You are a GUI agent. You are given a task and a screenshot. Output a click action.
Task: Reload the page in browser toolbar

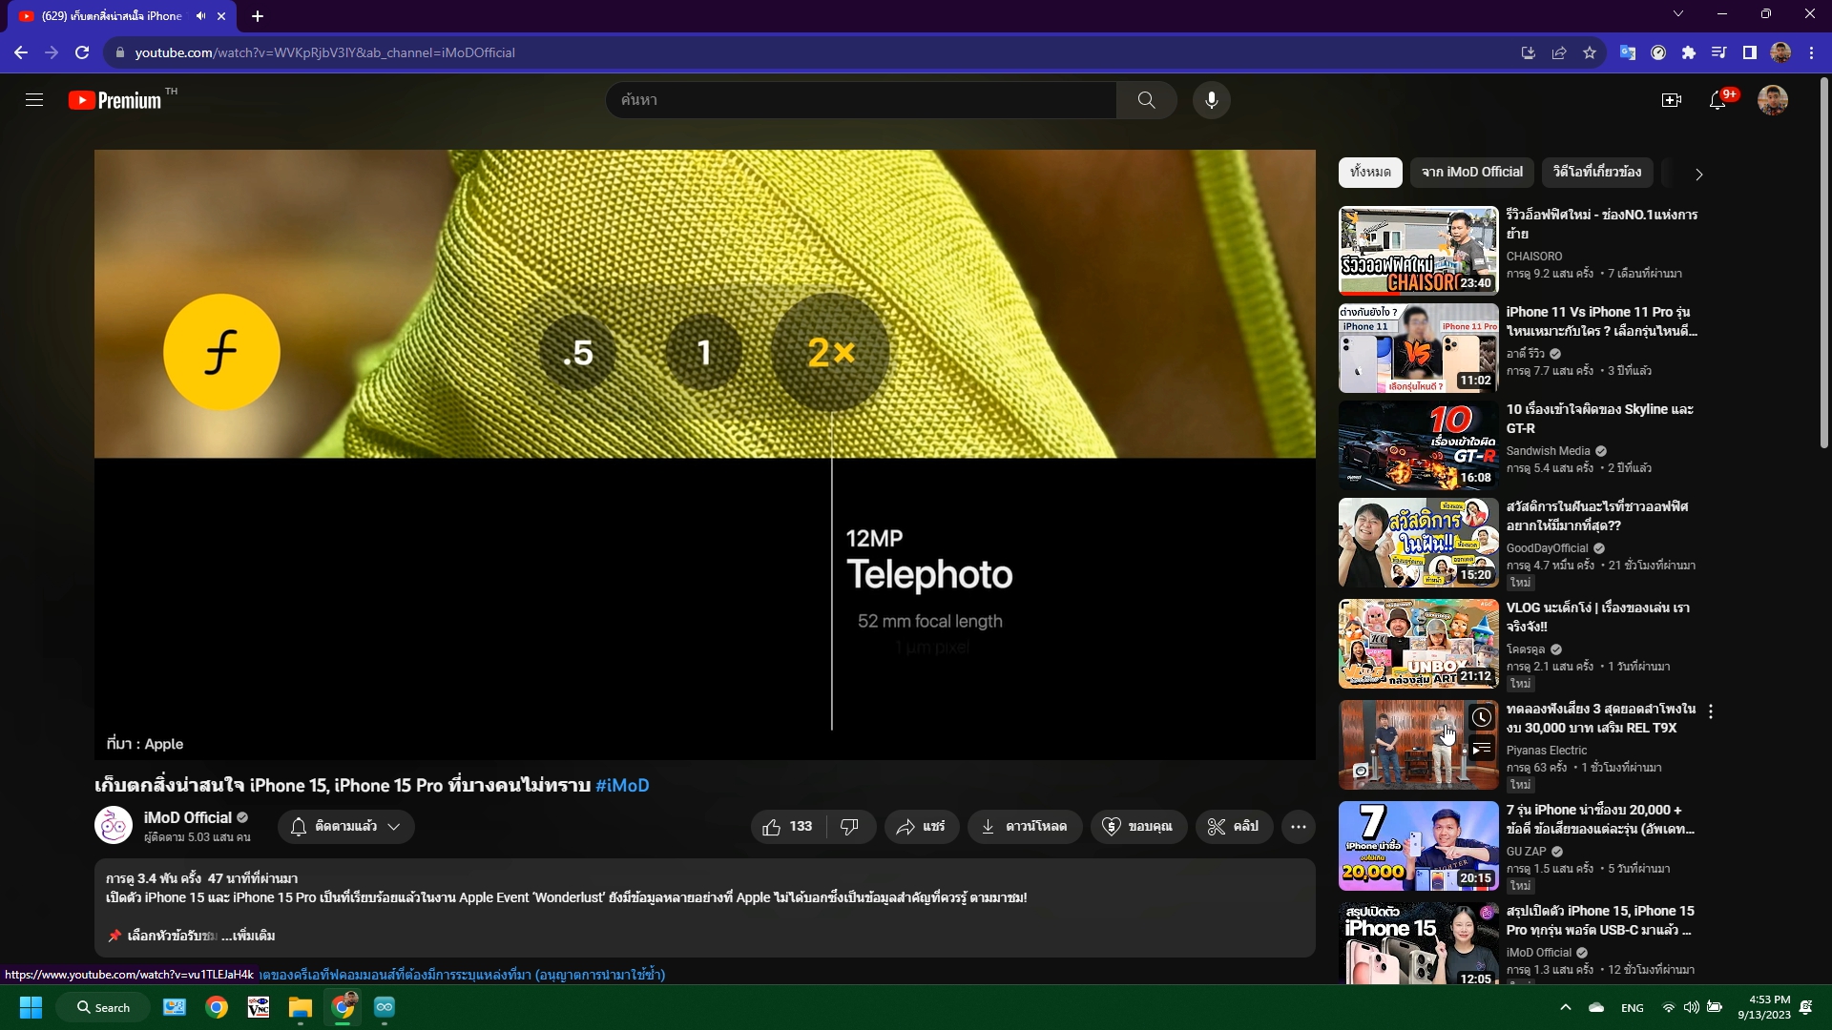[82, 52]
